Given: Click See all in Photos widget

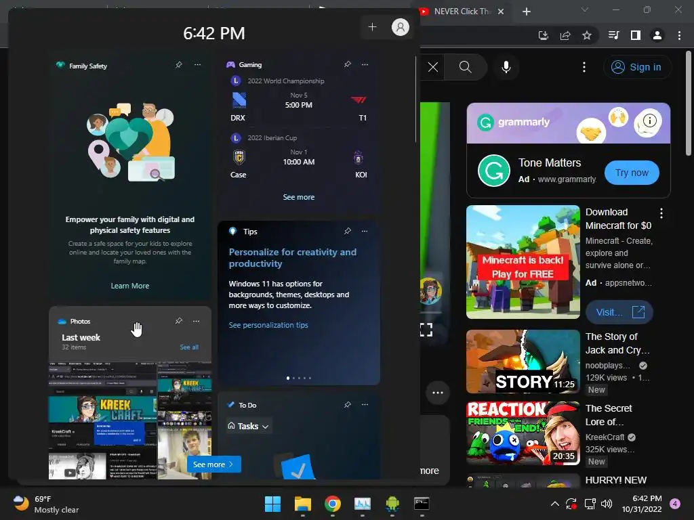Looking at the screenshot, I should point(189,347).
